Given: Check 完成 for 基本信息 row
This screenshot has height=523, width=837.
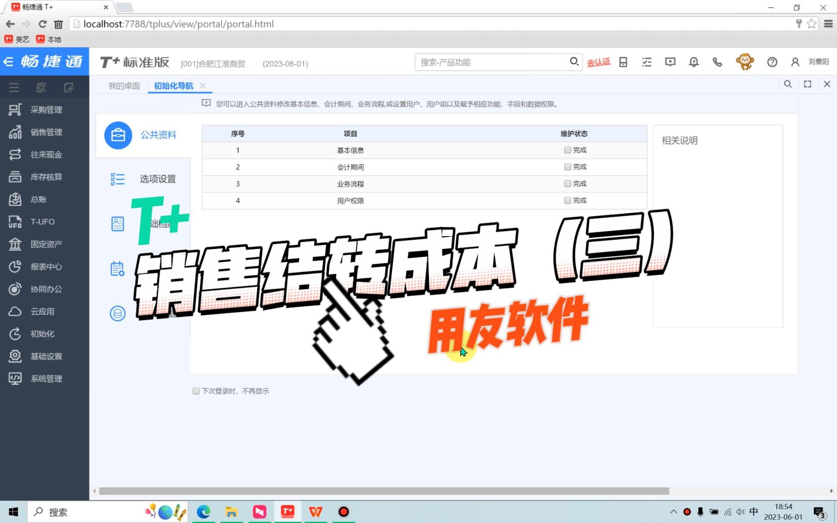Looking at the screenshot, I should coord(567,150).
